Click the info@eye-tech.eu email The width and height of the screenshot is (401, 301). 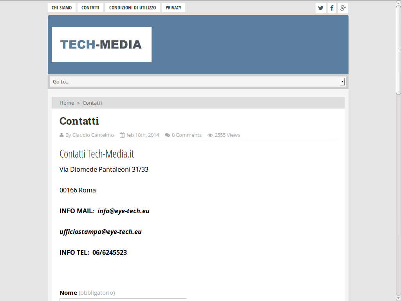point(123,211)
